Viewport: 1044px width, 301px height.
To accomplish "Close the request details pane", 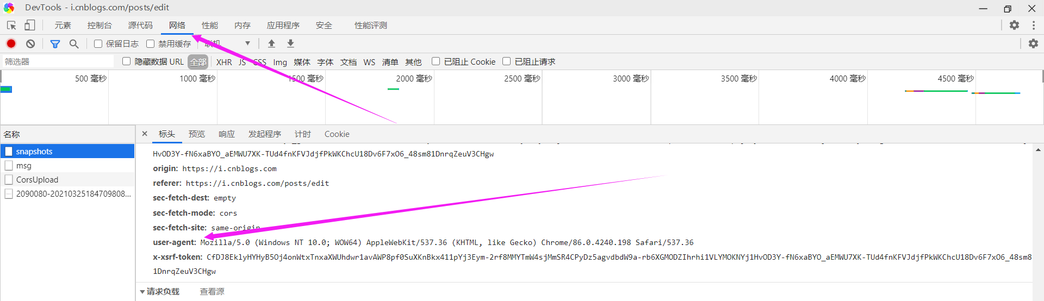I will click(145, 134).
